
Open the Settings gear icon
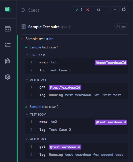[x=8, y=77]
